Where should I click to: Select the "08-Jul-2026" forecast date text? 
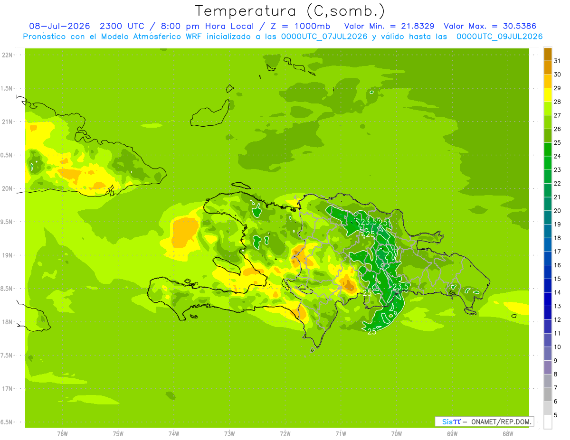[60, 26]
